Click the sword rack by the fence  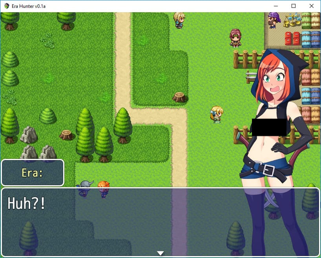251,76
